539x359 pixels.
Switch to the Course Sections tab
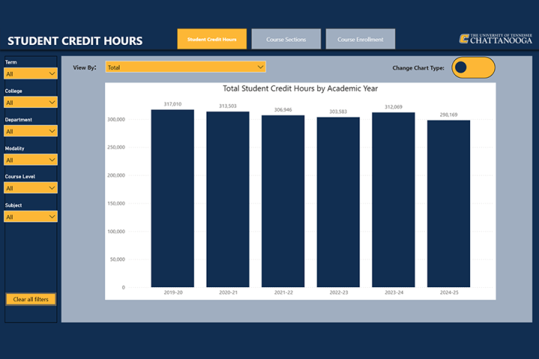[286, 39]
